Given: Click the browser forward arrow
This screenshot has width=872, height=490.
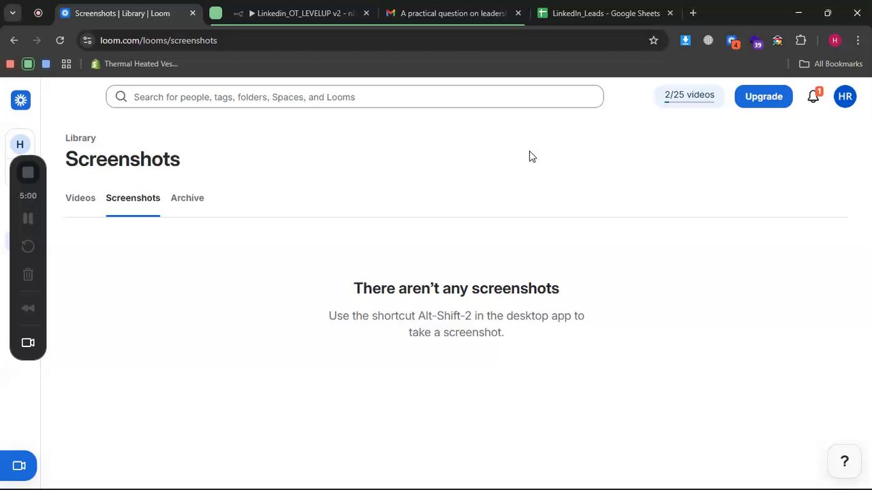Looking at the screenshot, I should (37, 40).
